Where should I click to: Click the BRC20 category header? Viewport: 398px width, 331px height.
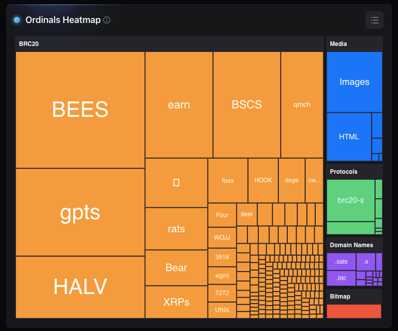pyautogui.click(x=169, y=44)
